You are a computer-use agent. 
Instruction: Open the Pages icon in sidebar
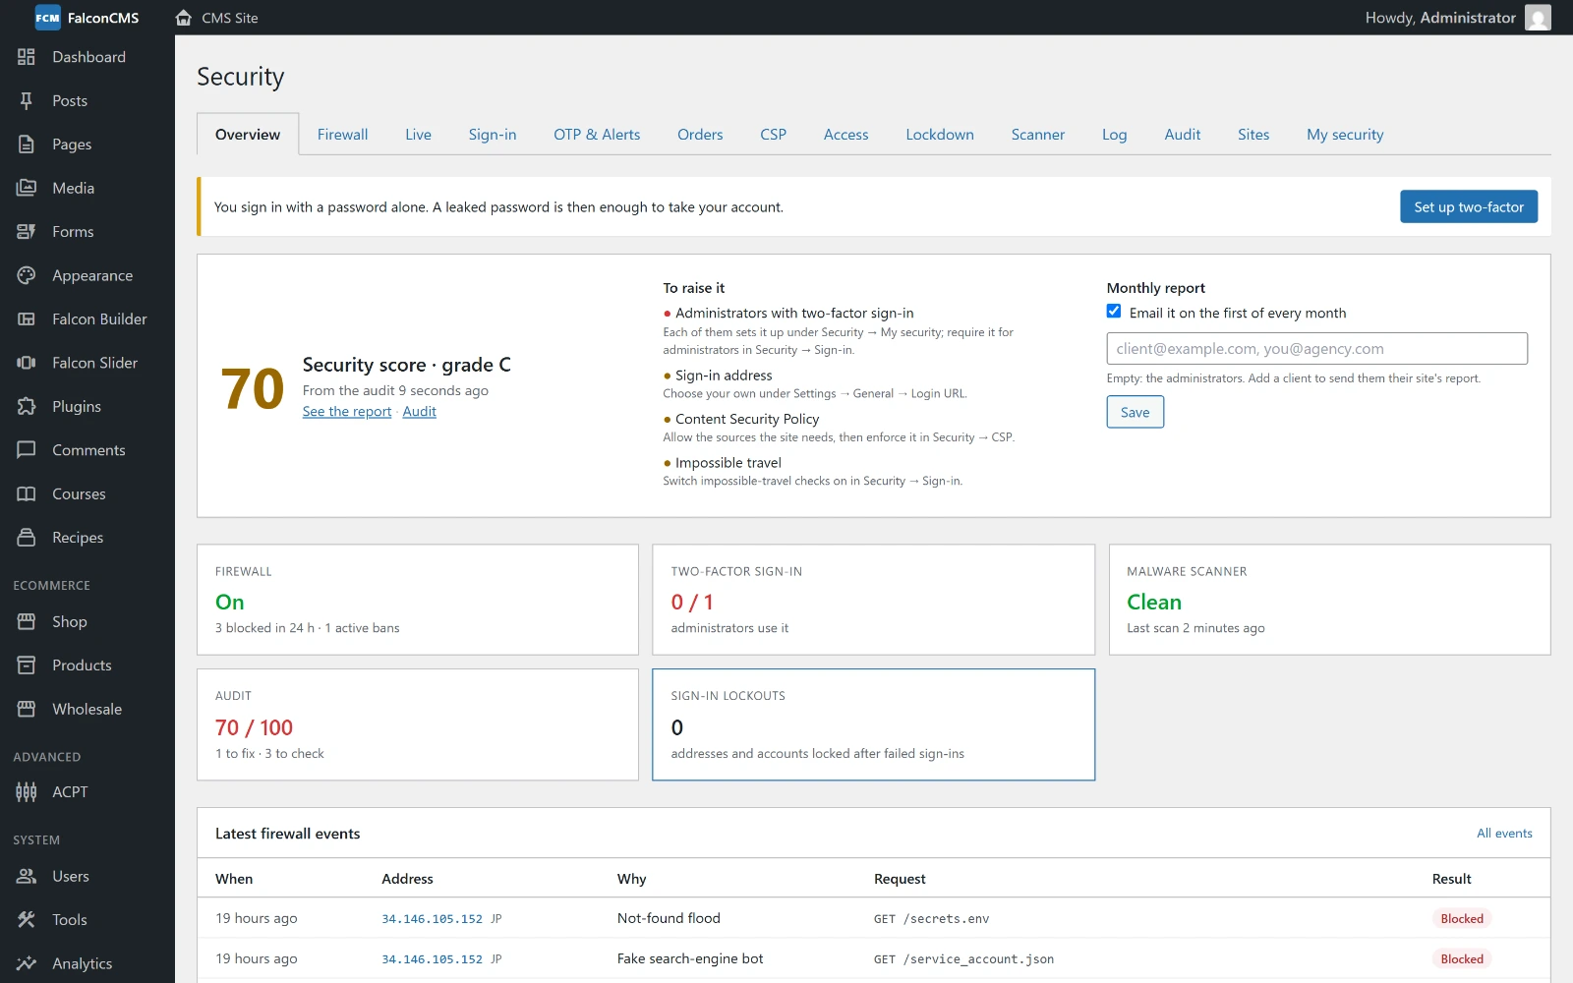click(27, 145)
